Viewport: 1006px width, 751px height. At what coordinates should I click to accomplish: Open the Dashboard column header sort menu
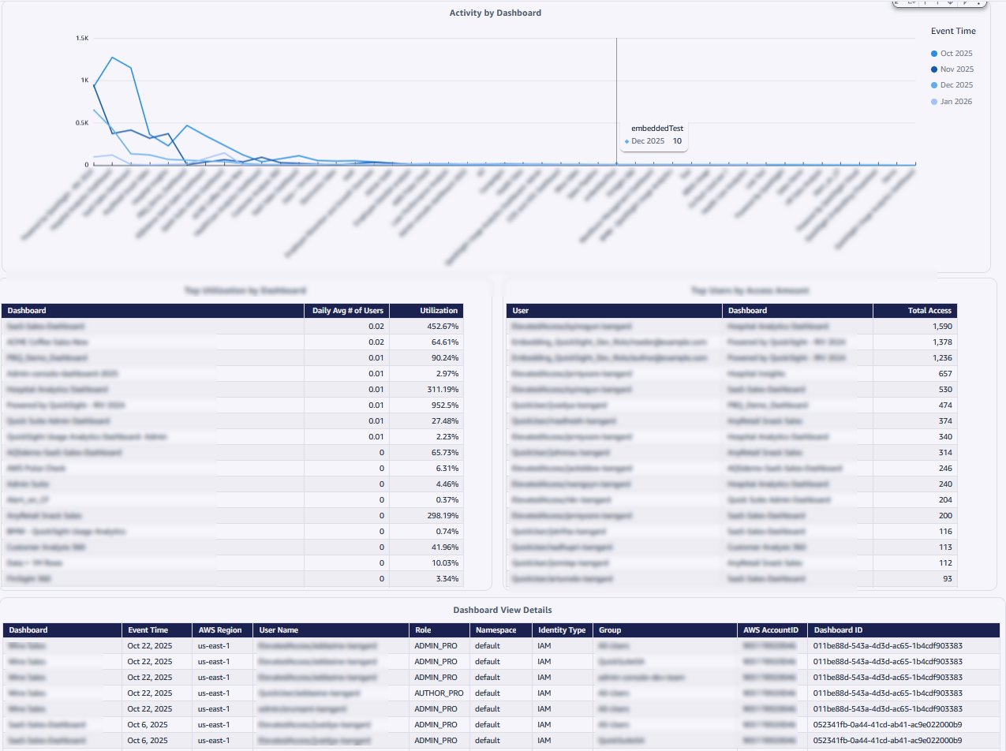pos(28,310)
